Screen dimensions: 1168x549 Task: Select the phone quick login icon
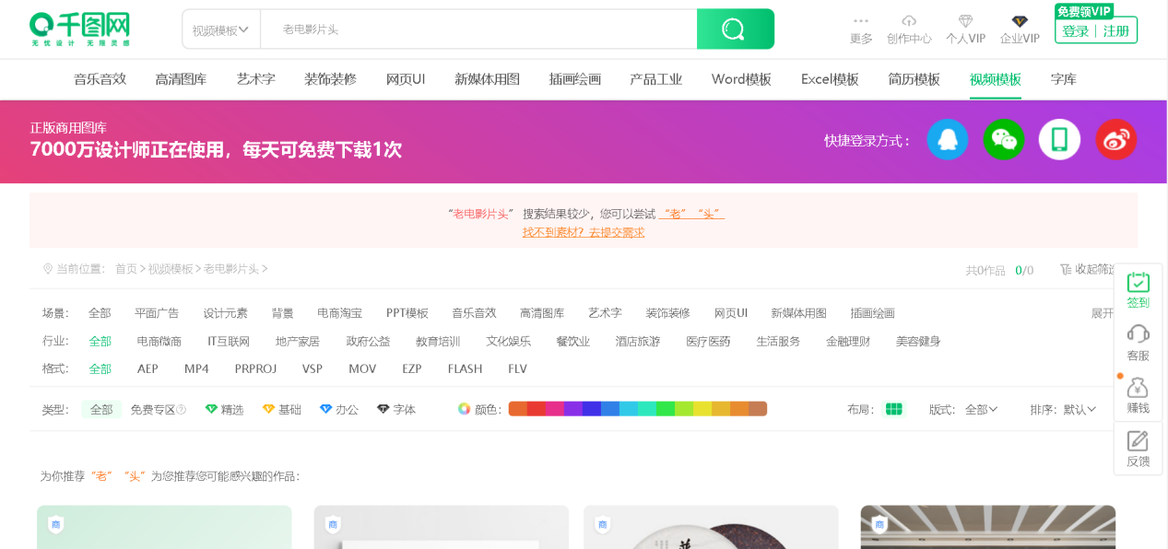[x=1059, y=139]
